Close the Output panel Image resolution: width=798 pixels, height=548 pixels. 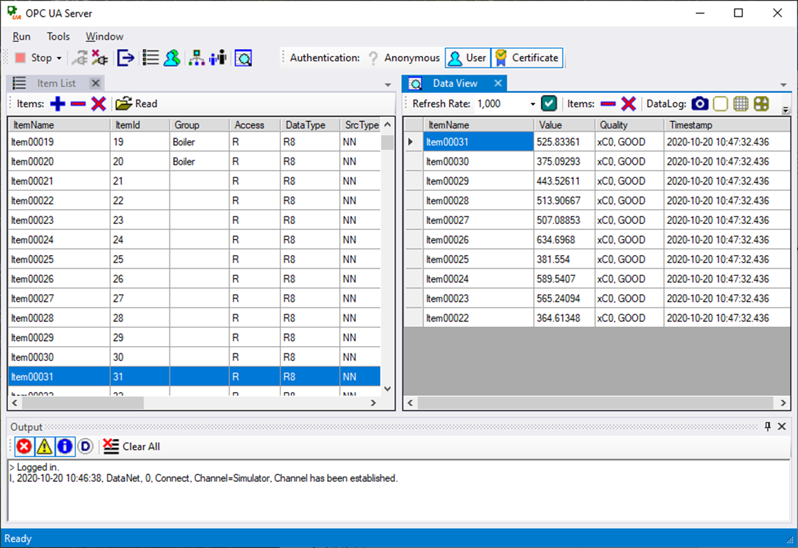coord(782,427)
